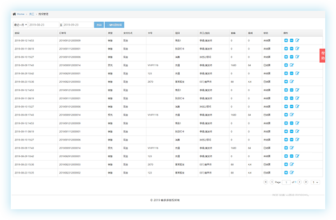Open the red 帮助 help tab on the right edge

point(322,55)
